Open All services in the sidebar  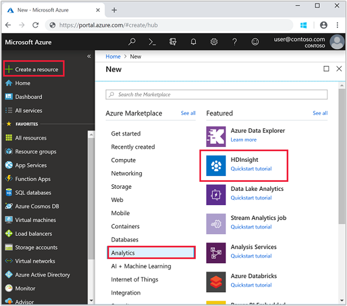coord(29,110)
